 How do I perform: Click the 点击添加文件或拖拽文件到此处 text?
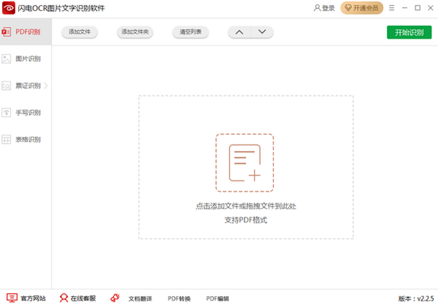click(246, 206)
